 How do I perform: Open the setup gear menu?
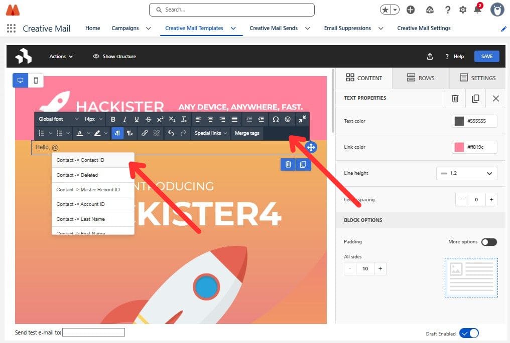[462, 10]
